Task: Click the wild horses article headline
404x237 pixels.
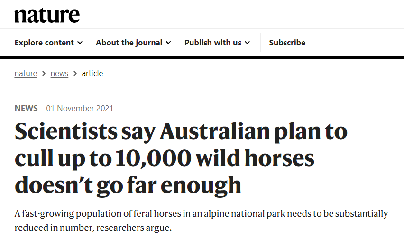Action: pos(180,158)
